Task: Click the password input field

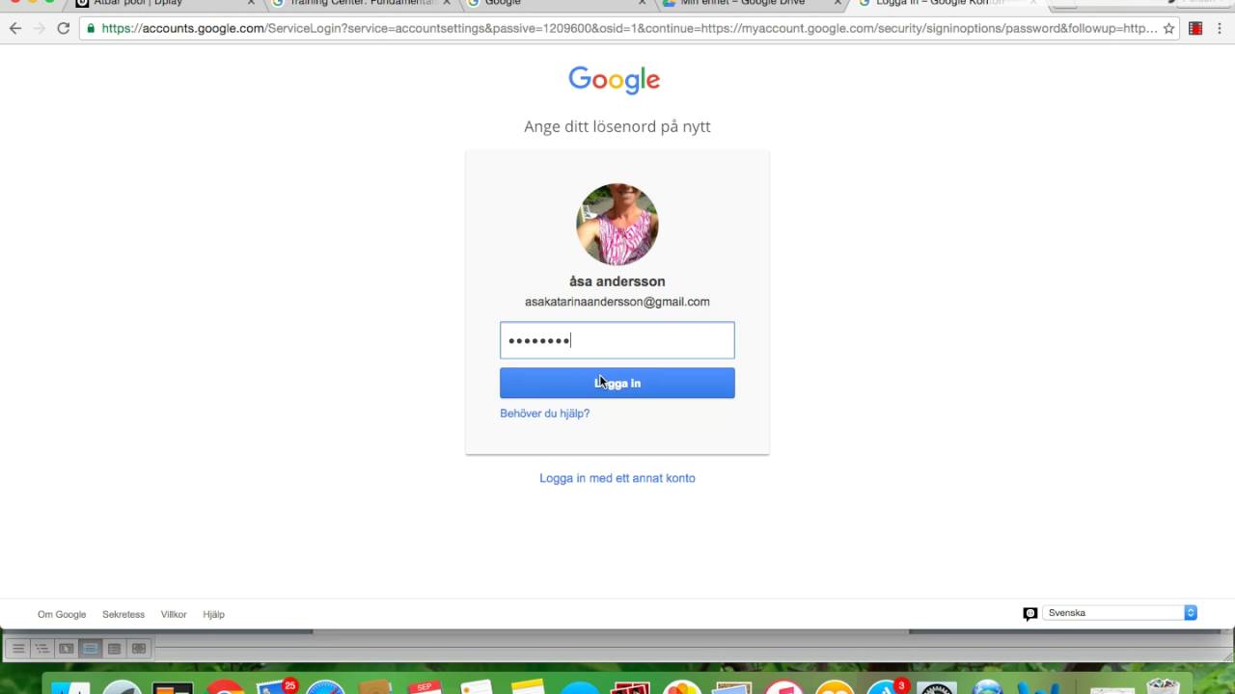Action: click(617, 340)
